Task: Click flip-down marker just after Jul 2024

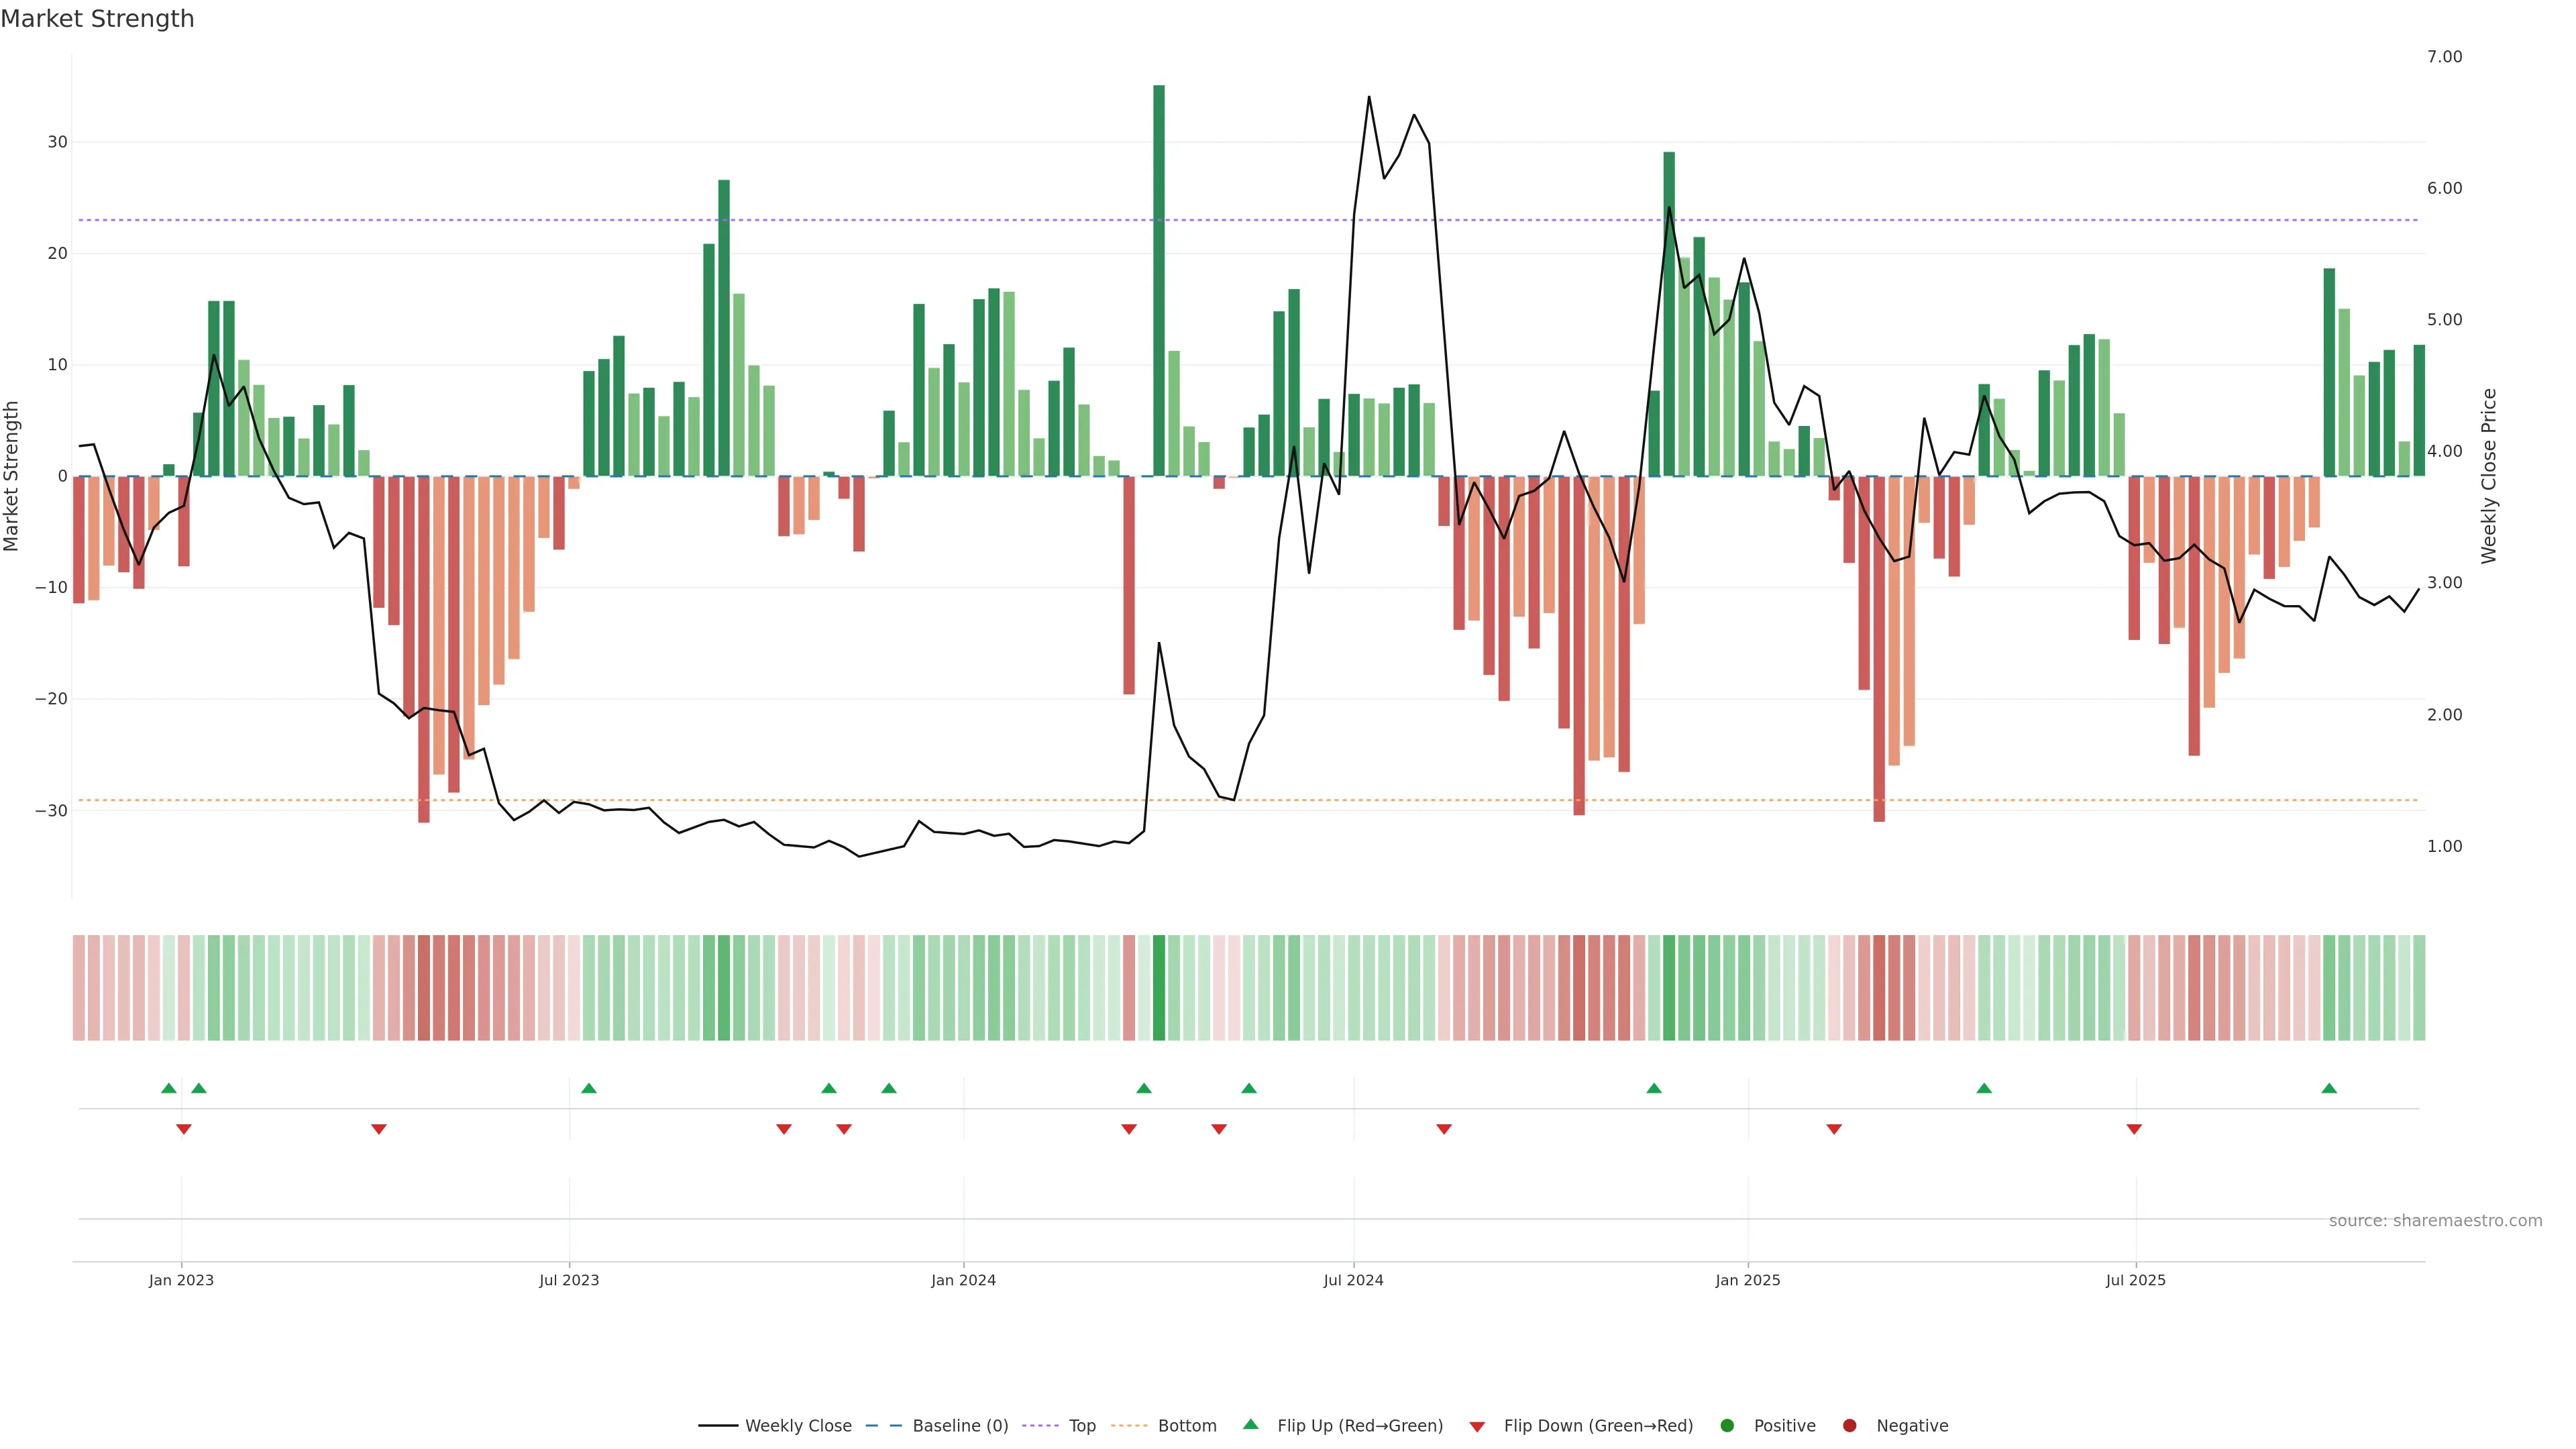Action: [x=1444, y=1129]
